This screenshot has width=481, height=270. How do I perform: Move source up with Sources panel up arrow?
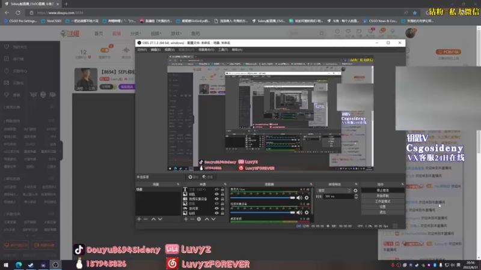click(x=207, y=219)
